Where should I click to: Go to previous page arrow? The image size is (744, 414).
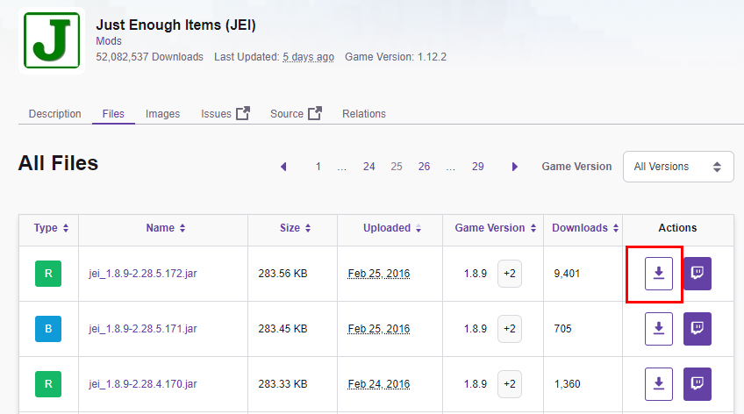283,167
